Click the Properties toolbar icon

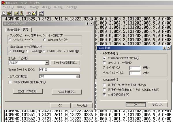(x=41, y=13)
